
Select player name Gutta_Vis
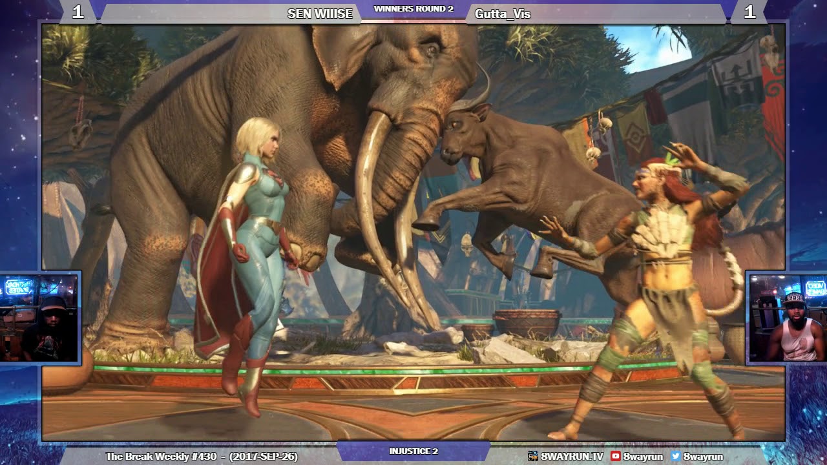point(503,14)
